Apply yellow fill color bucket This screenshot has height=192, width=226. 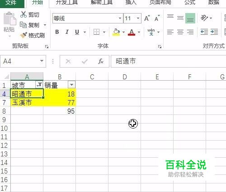pos(116,32)
